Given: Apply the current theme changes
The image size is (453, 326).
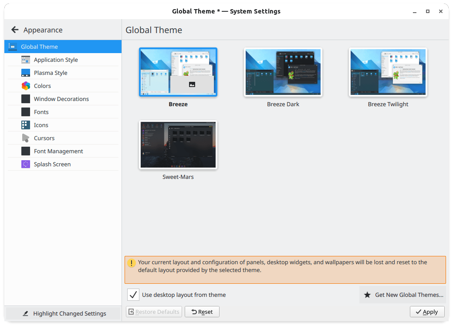Looking at the screenshot, I should [427, 312].
